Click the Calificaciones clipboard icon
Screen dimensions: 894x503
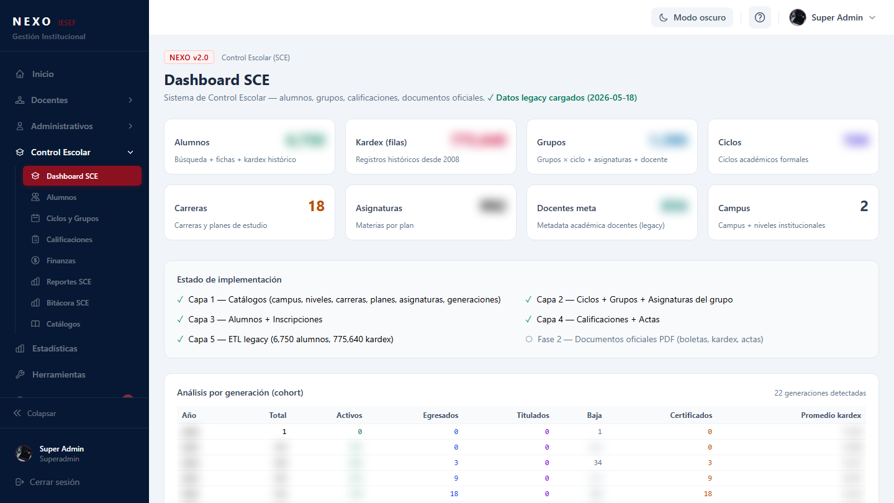35,240
